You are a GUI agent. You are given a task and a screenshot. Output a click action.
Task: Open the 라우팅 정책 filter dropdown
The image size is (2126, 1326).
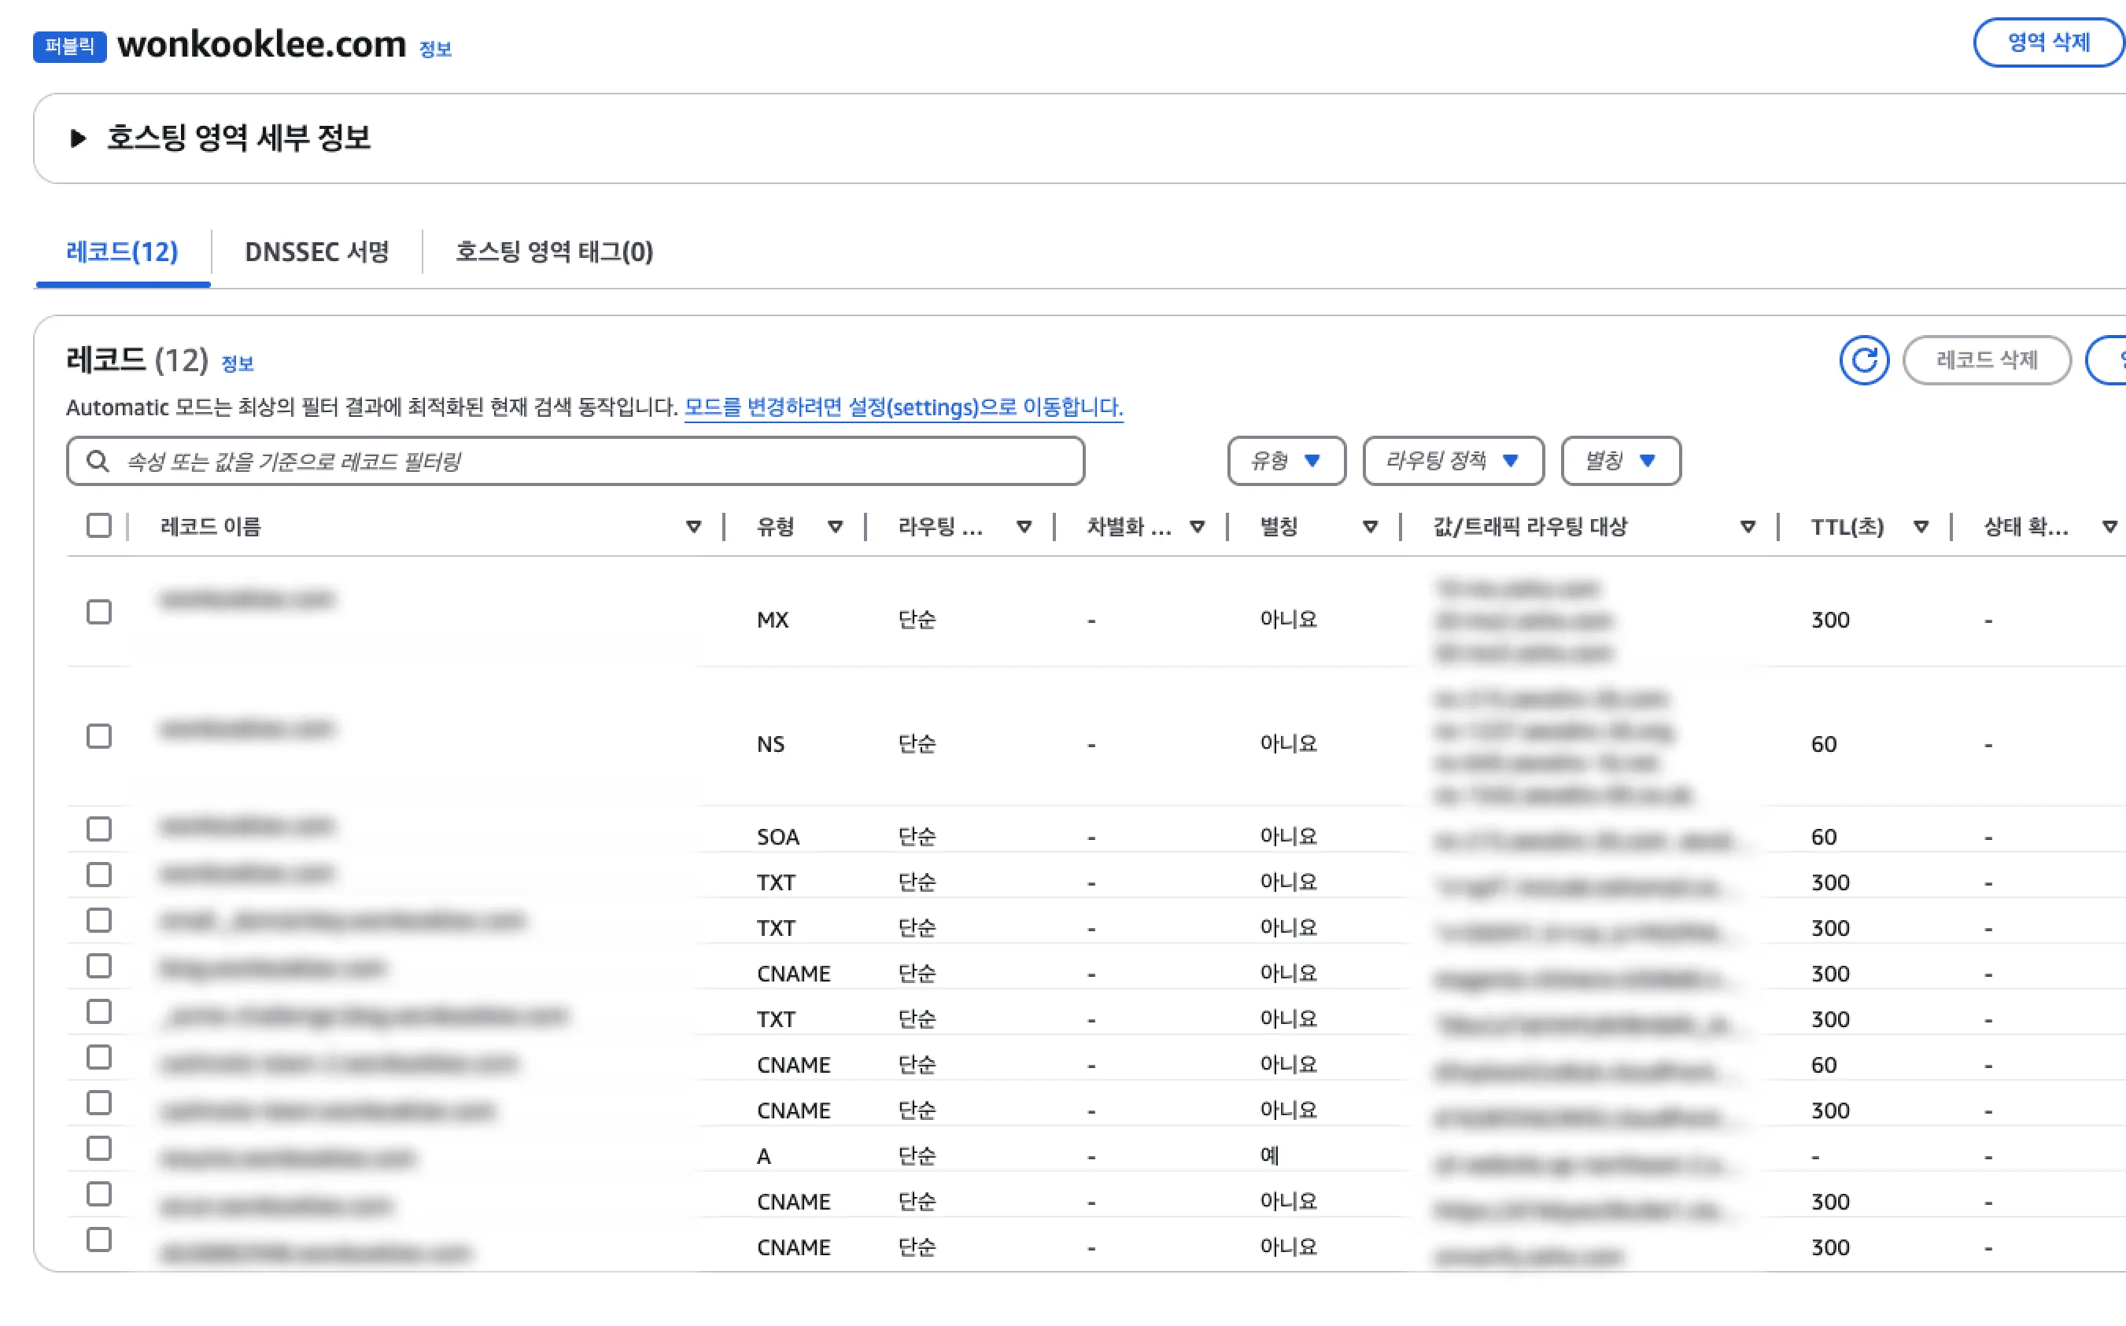(x=1453, y=462)
